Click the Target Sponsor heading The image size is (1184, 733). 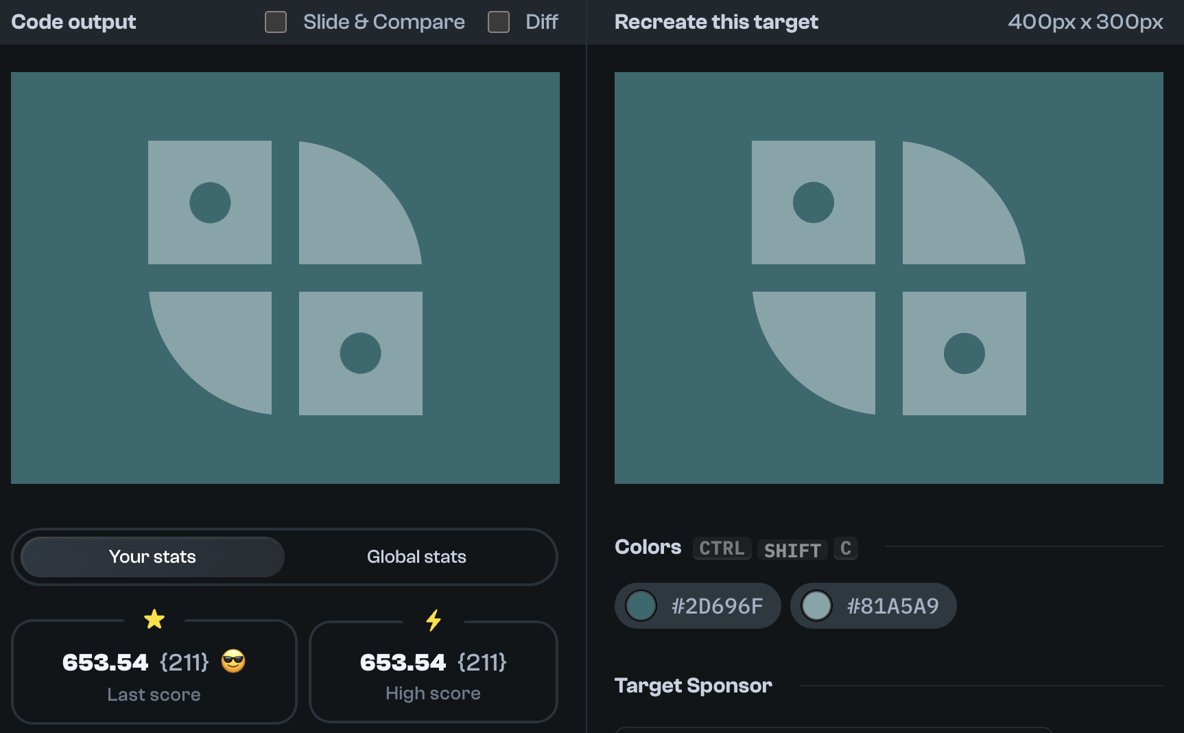click(x=694, y=686)
